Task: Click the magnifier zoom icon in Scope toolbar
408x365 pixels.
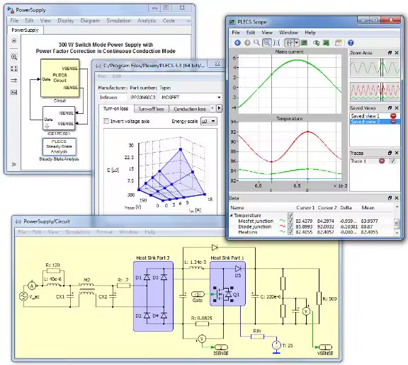Action: click(x=256, y=42)
